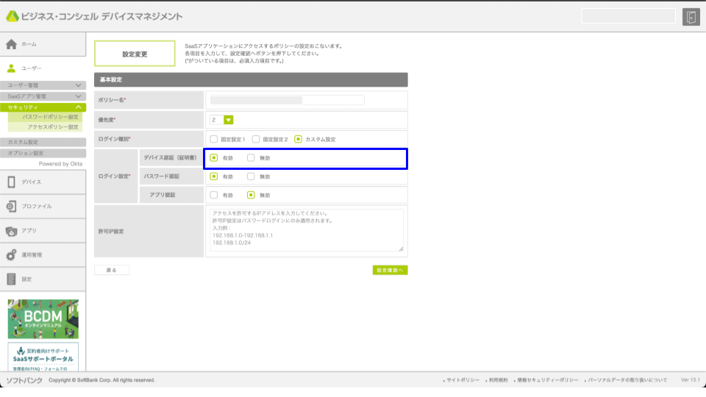Open カスタム設定 menu item
This screenshot has width=706, height=397.
point(43,142)
